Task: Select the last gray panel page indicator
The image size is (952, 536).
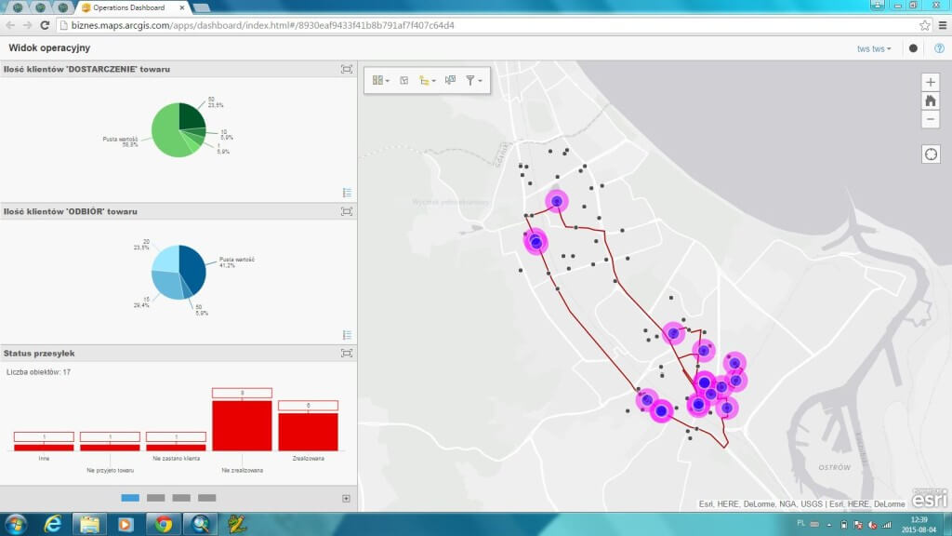Action: 206,498
